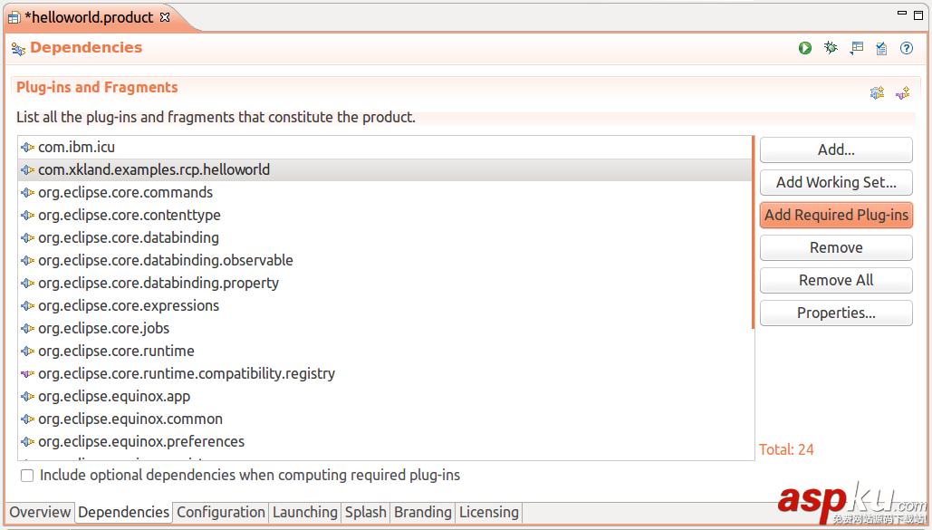The image size is (932, 530).
Task: Click the plug-in icon beside com.ibm.icu
Action: tap(27, 147)
